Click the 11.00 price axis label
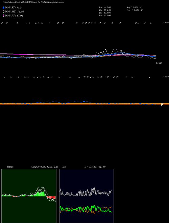The image size is (169, 223). point(159,63)
